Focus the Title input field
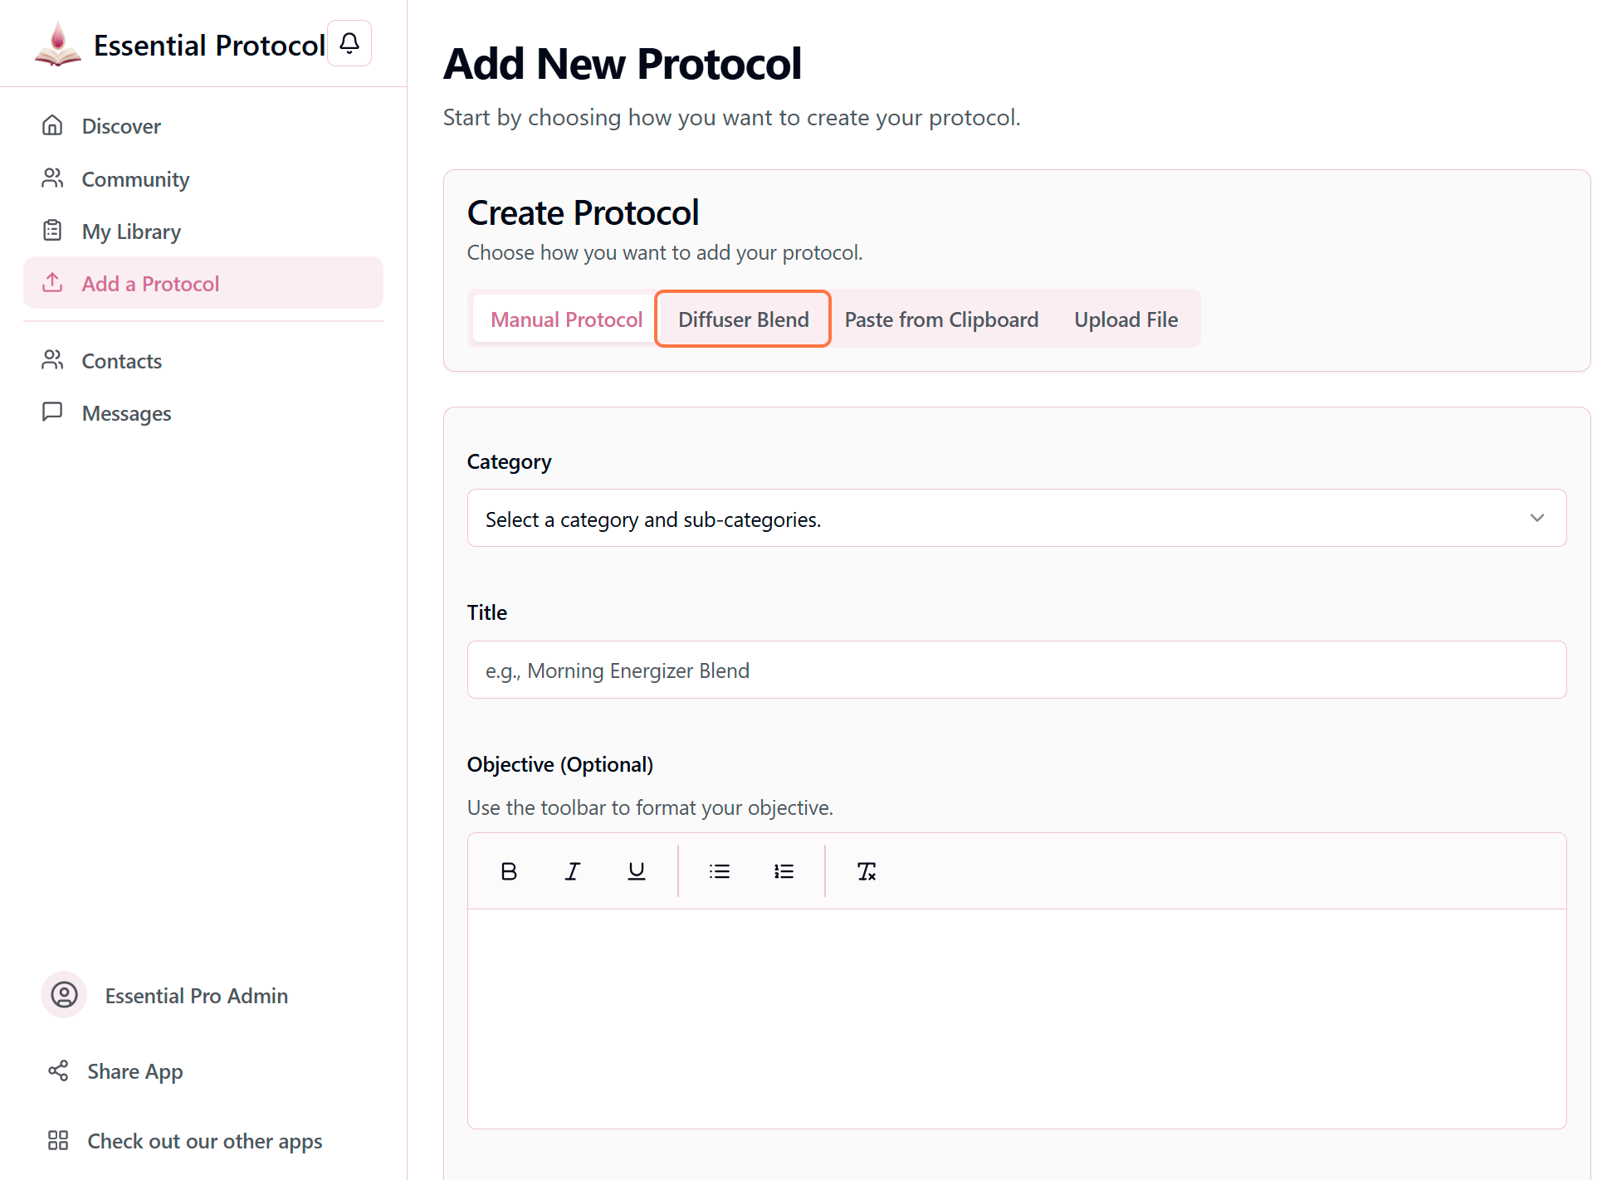The width and height of the screenshot is (1607, 1180). [1016, 670]
